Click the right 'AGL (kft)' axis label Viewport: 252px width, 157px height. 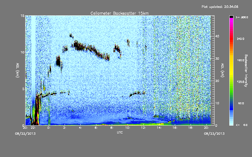(223, 70)
